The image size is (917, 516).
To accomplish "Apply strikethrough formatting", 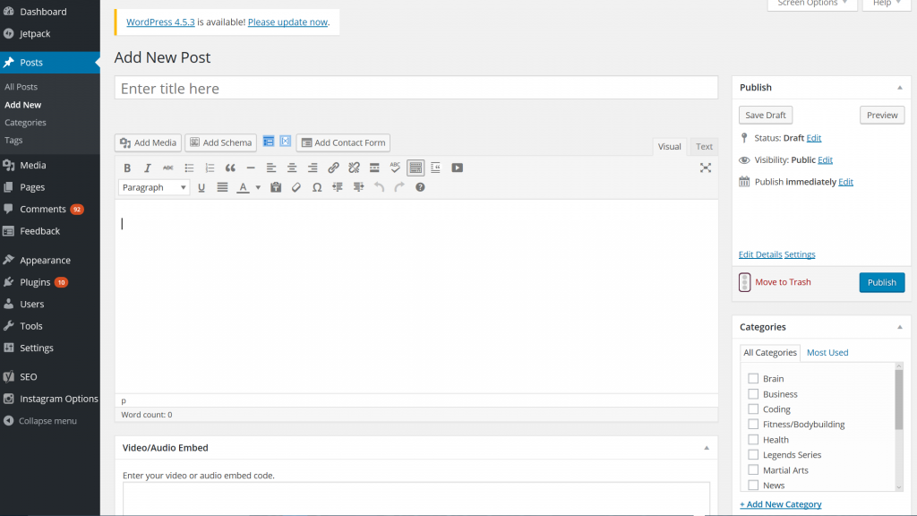I will click(167, 168).
